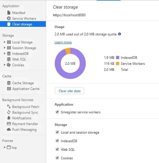Click the Payment Handler card icon

point(9,124)
